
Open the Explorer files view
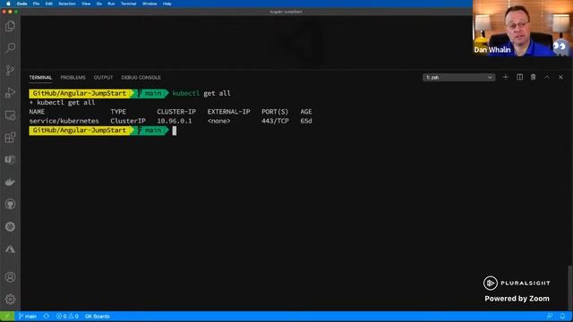[x=10, y=26]
